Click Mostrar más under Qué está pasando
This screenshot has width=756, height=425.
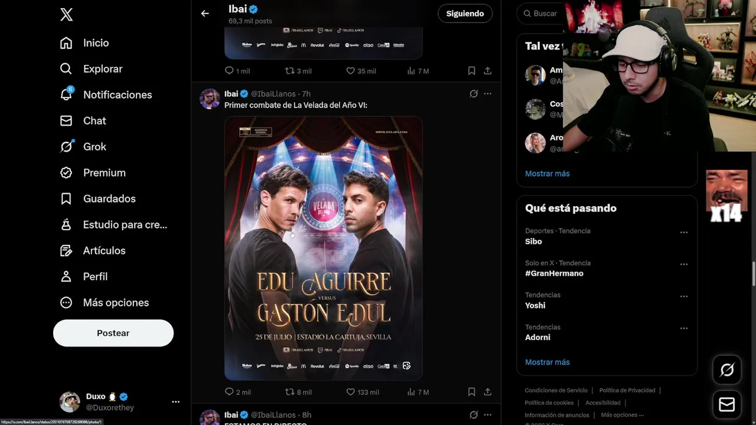coord(548,362)
